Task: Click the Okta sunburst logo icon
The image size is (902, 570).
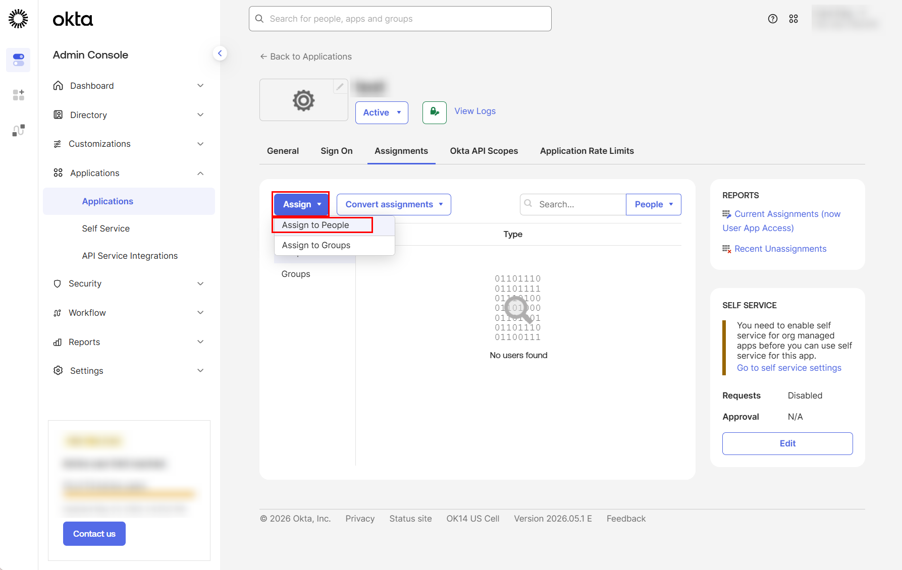Action: point(18,19)
